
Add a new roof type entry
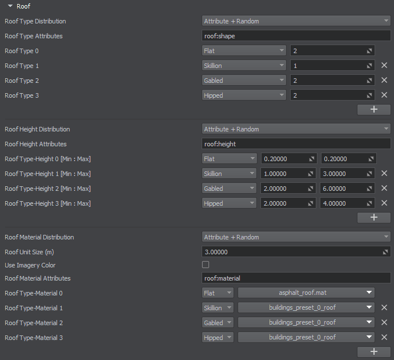(374, 110)
